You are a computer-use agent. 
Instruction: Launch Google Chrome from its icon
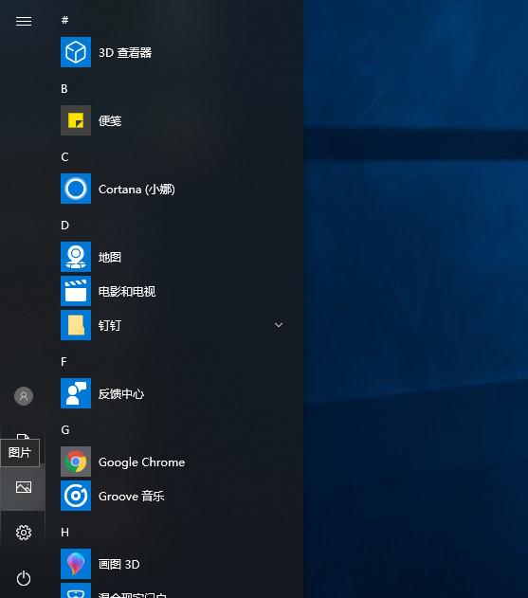(76, 462)
